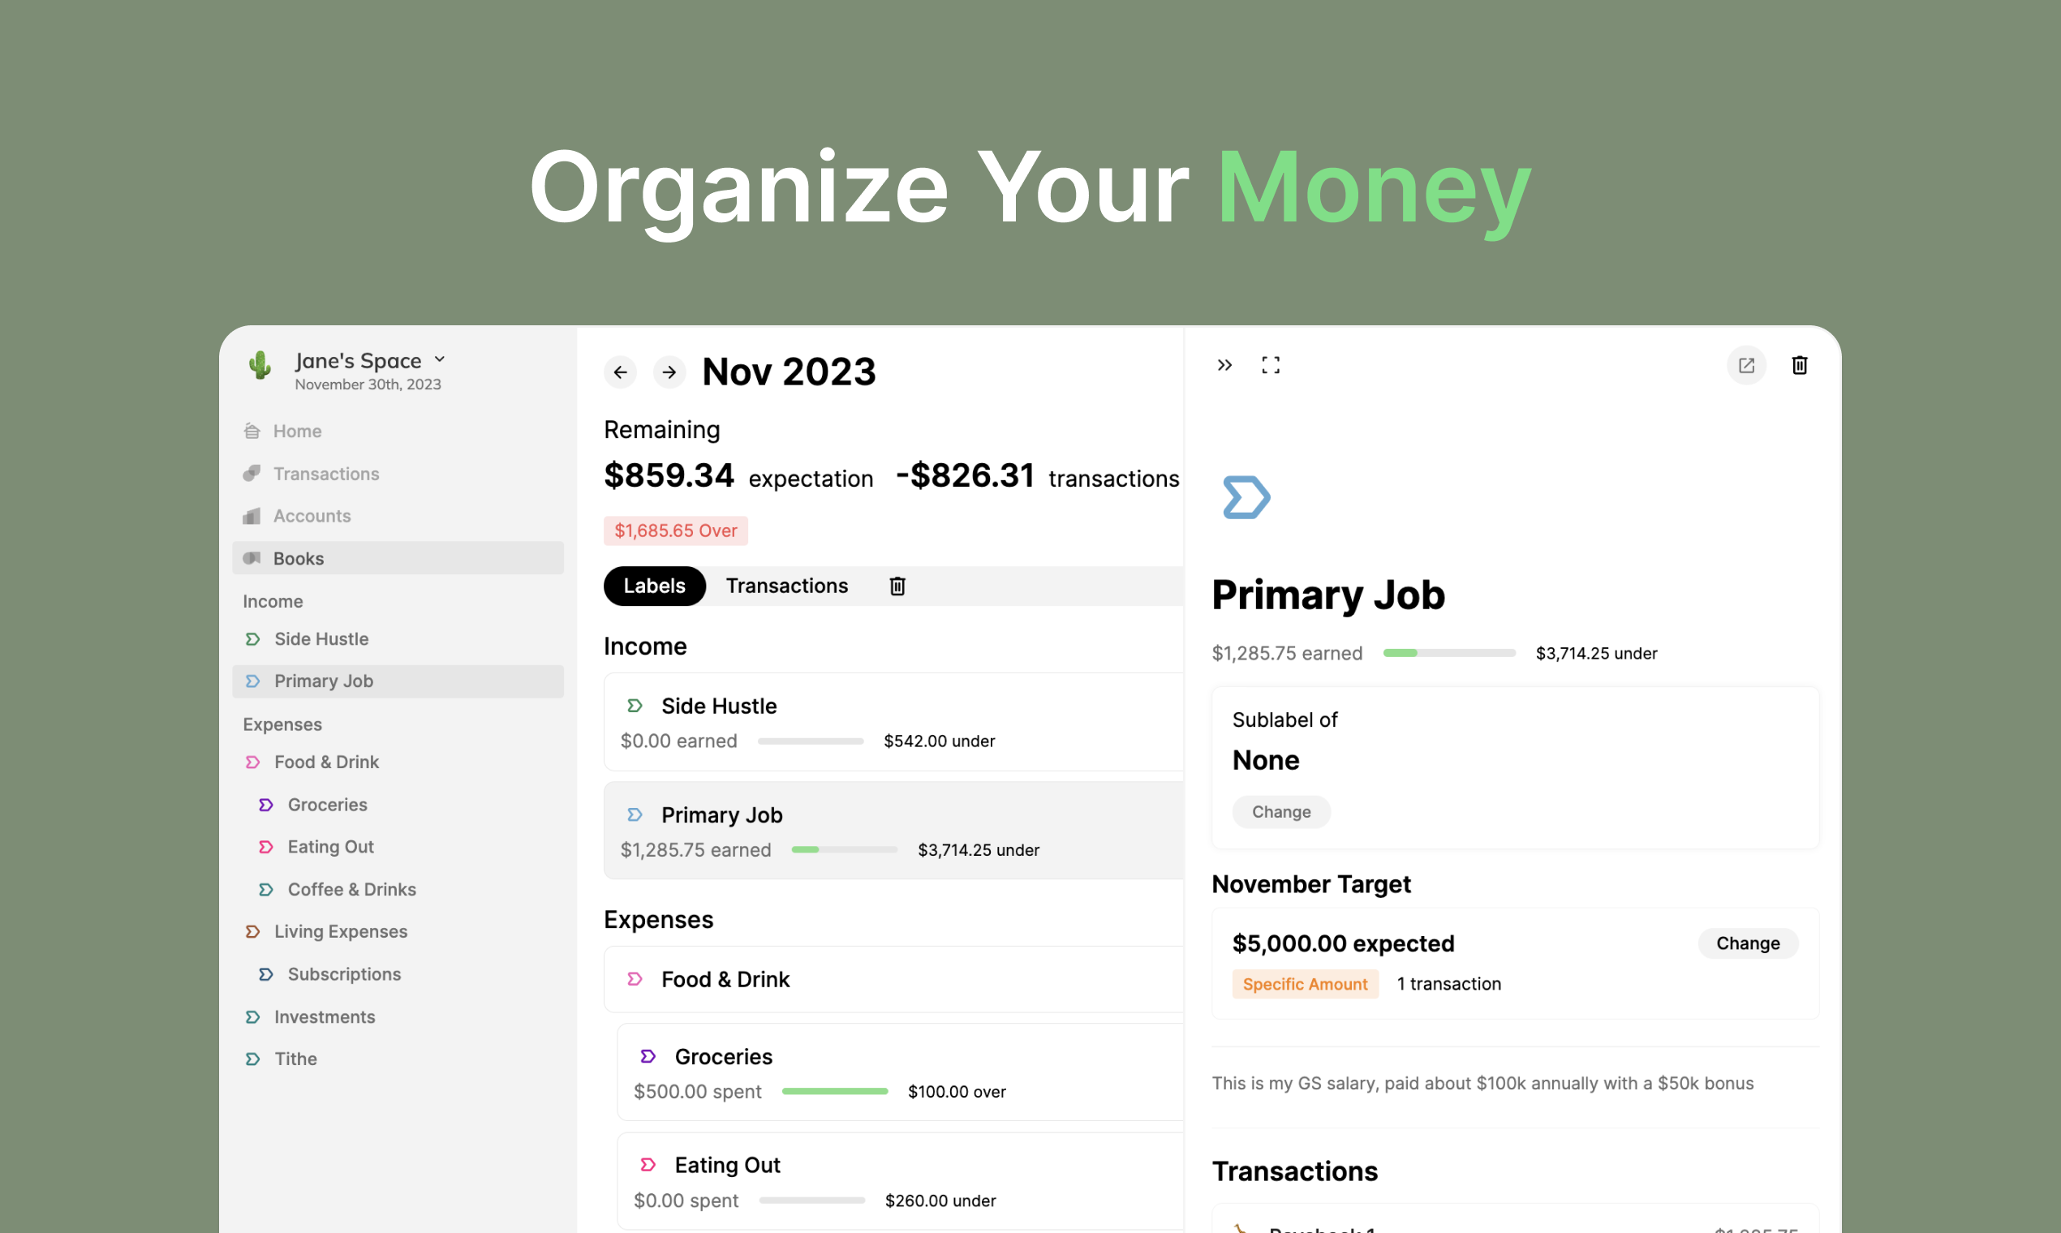2061x1233 pixels.
Task: Click the delete/trash icon next to Labels tab
Action: [x=896, y=586]
